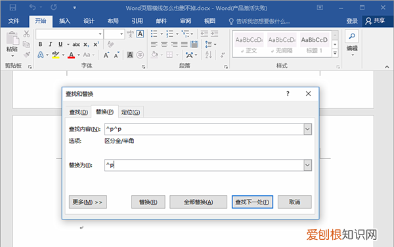Image resolution: width=394 pixels, height=247 pixels.
Task: Apply red font color
Action: pos(72,55)
